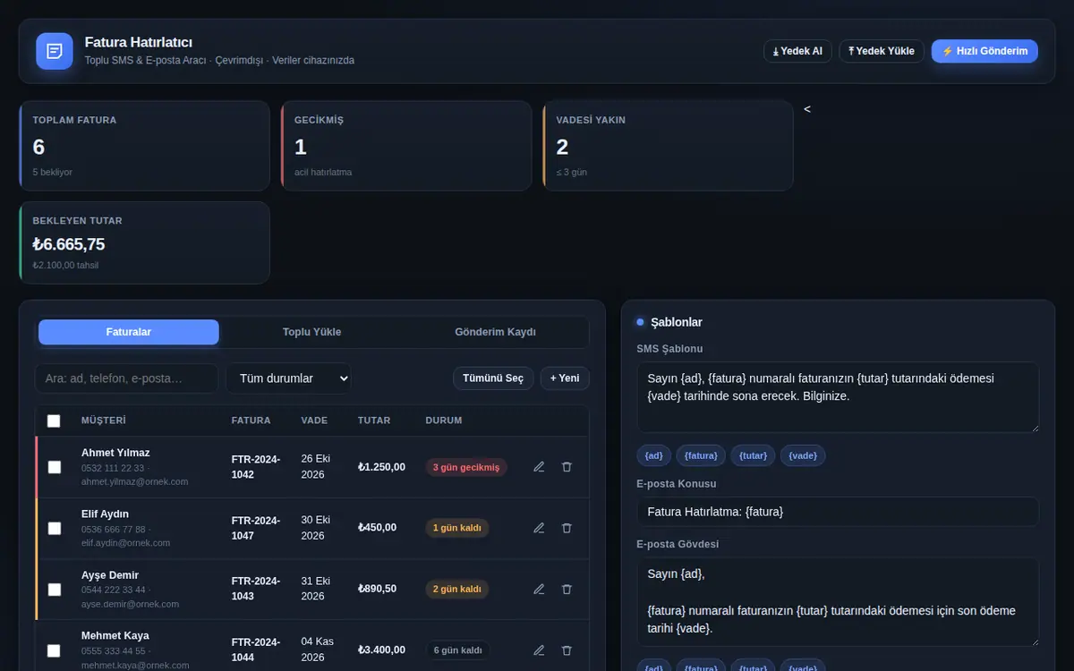Select the Ayşe Demir row checkbox

(x=55, y=589)
